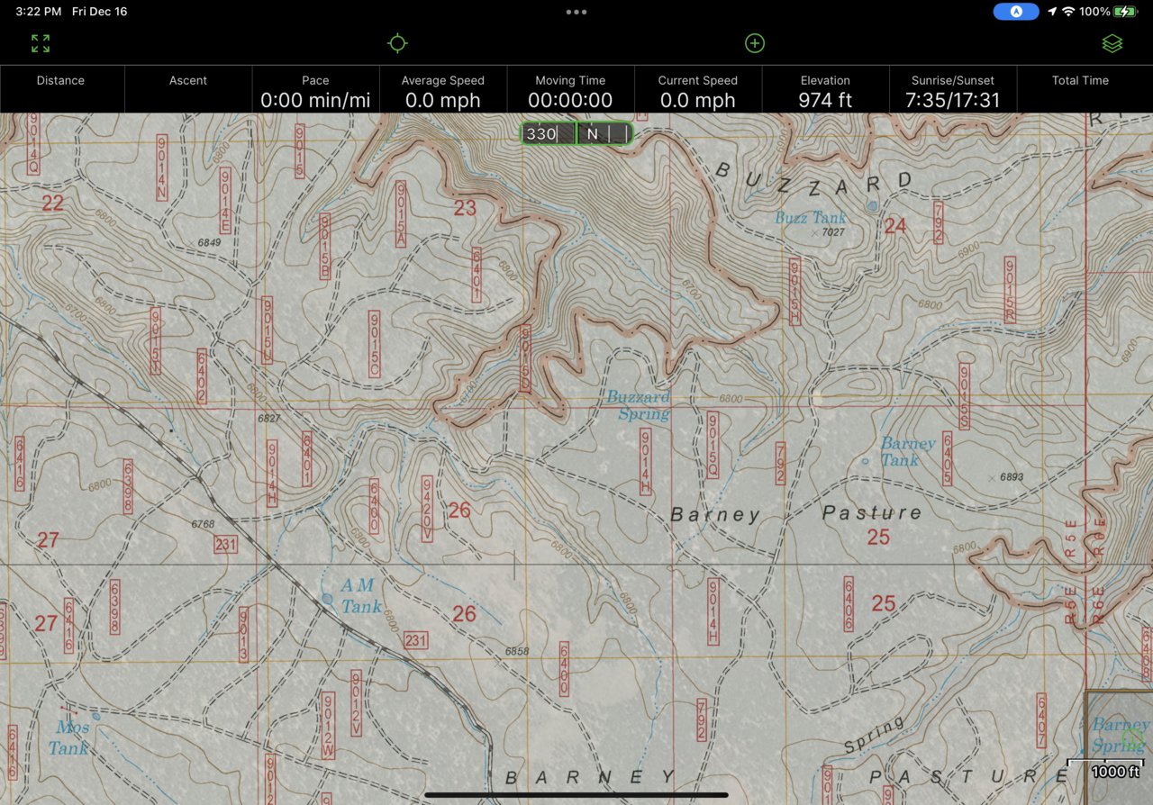Tap road label '9015U'
1153x805 pixels.
click(x=267, y=330)
